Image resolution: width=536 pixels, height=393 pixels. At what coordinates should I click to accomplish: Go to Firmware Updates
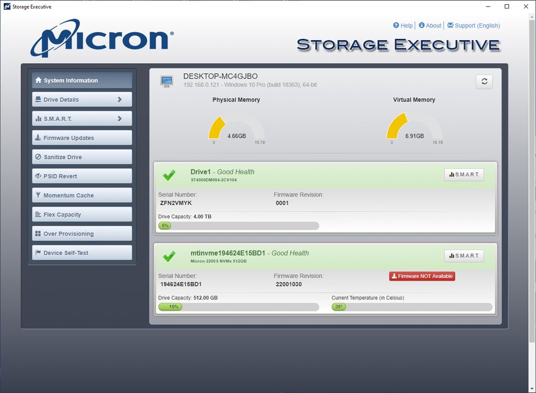tap(82, 138)
